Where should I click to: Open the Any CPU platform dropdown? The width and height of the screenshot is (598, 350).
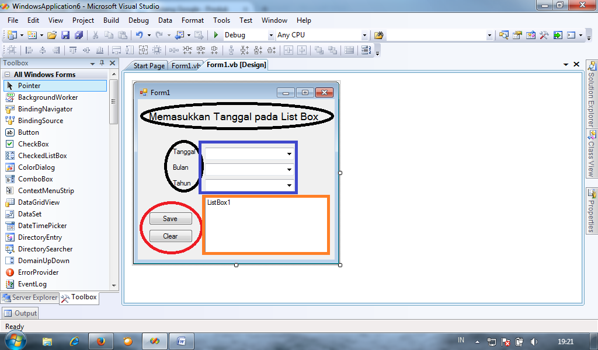[364, 35]
